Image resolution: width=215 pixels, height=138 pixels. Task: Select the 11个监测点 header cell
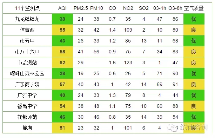(27, 8)
